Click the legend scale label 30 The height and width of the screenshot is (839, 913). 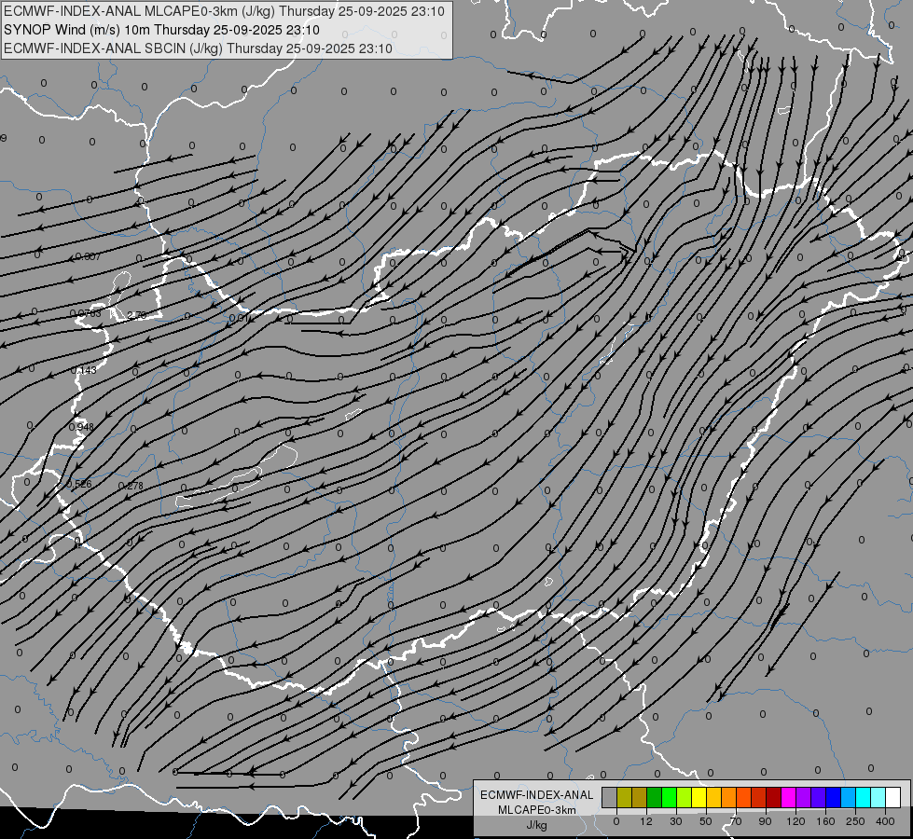pyautogui.click(x=676, y=821)
